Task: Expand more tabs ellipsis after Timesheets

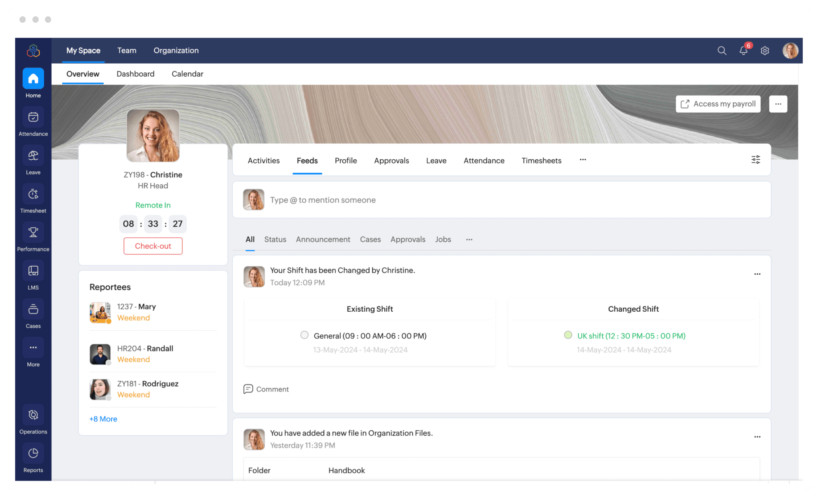Action: point(583,160)
